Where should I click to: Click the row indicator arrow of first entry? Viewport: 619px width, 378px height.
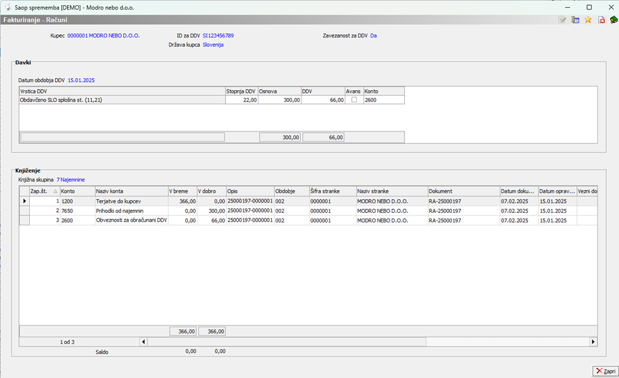pos(25,201)
